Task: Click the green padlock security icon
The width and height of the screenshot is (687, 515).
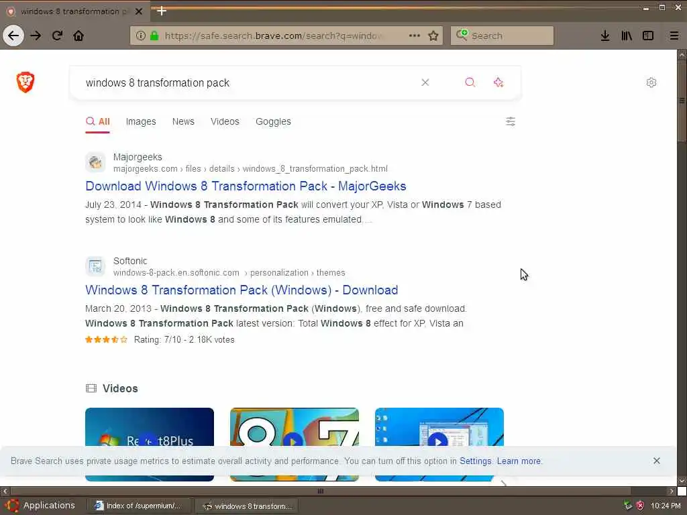Action: 154,36
